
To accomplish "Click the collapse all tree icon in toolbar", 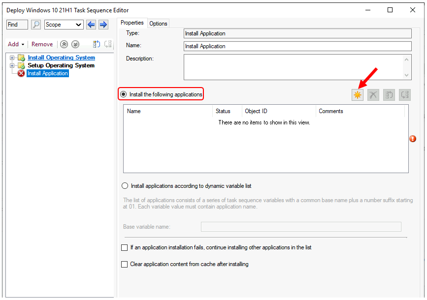I will 108,44.
